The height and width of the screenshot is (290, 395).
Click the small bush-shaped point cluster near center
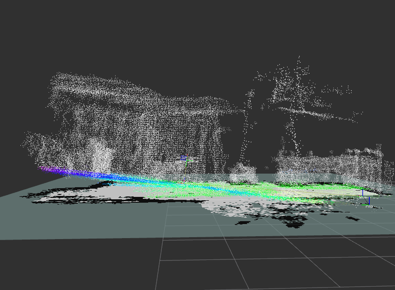[x=243, y=173]
